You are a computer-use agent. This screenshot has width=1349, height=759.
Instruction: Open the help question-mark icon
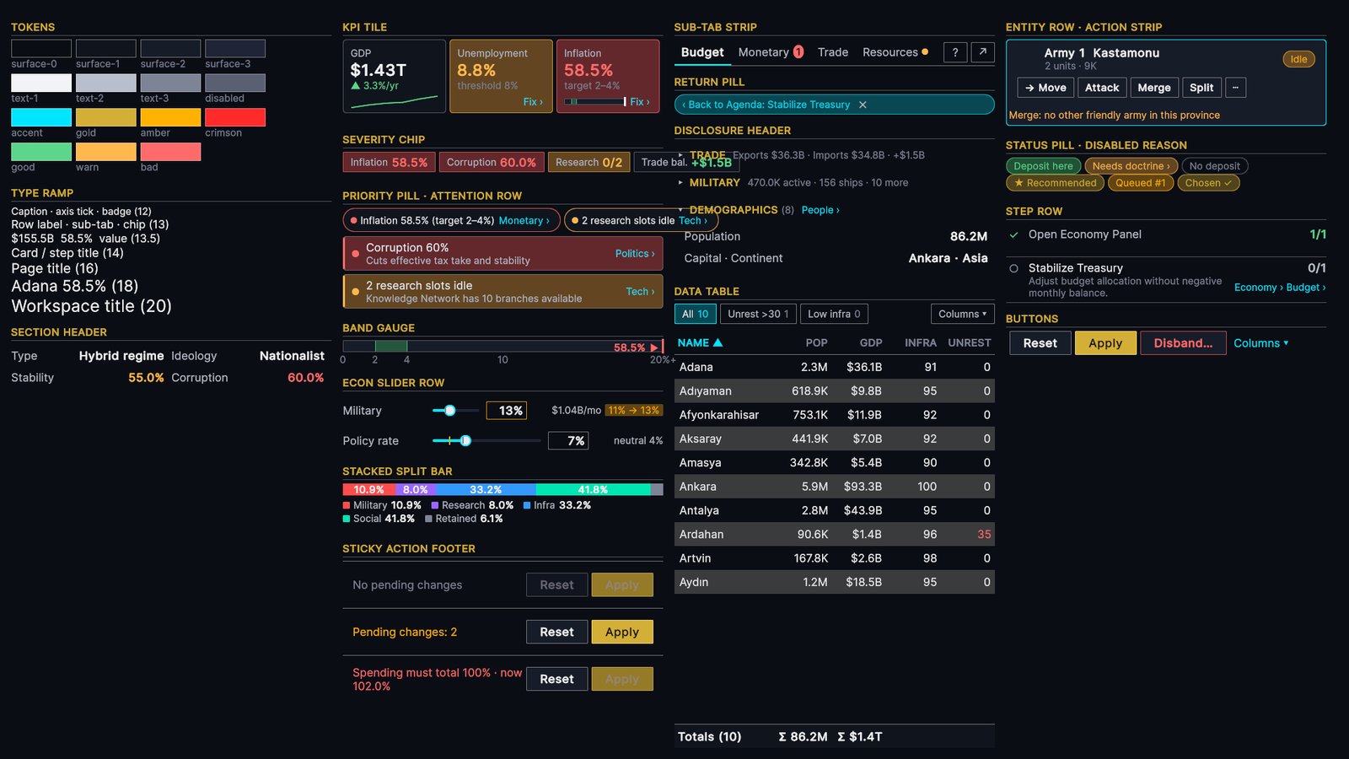[x=955, y=52]
